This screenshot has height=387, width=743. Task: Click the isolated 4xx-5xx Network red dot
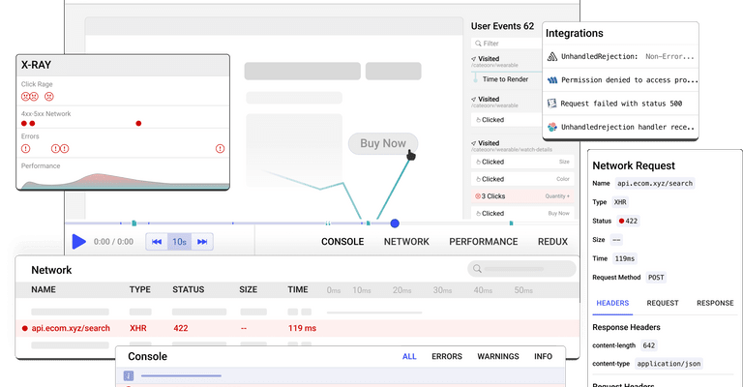tap(138, 123)
